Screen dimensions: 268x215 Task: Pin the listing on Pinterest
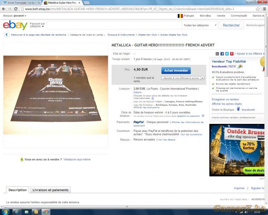pos(232,54)
